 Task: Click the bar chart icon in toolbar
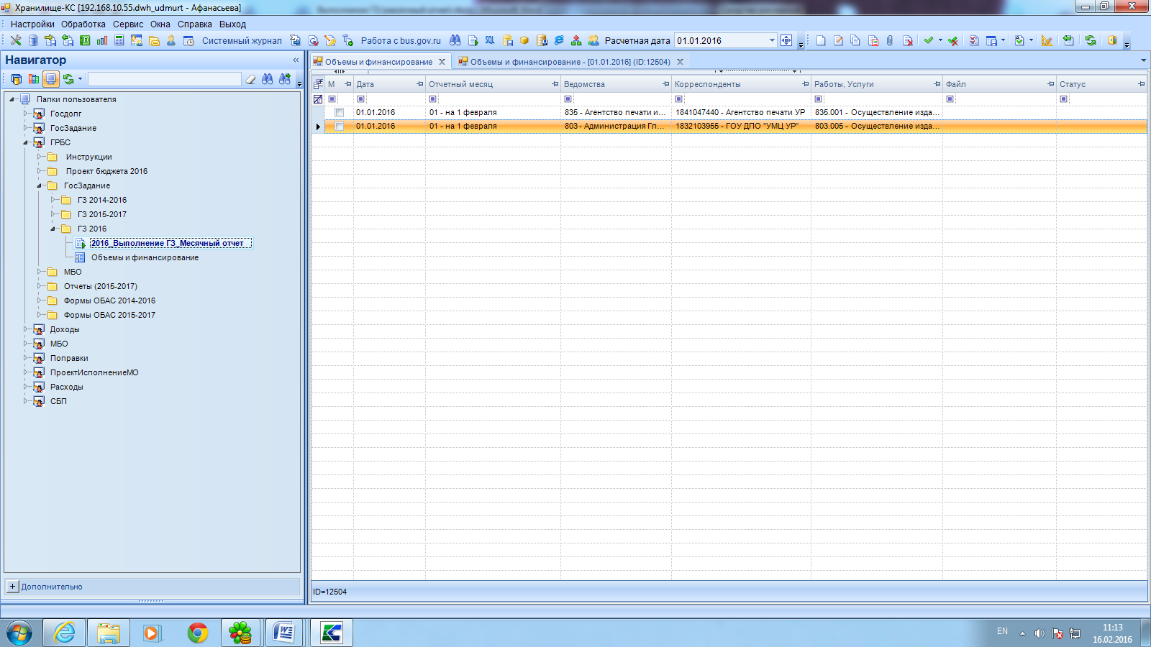click(x=102, y=41)
